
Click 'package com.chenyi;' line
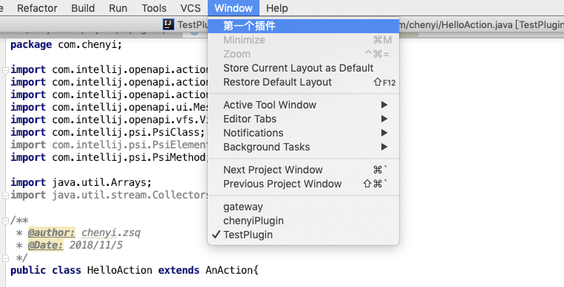click(x=67, y=45)
